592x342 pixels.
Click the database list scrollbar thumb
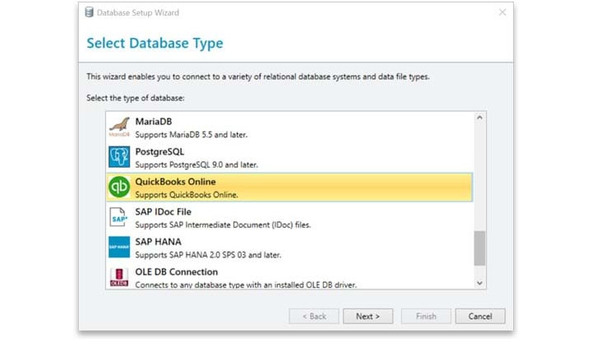click(479, 247)
